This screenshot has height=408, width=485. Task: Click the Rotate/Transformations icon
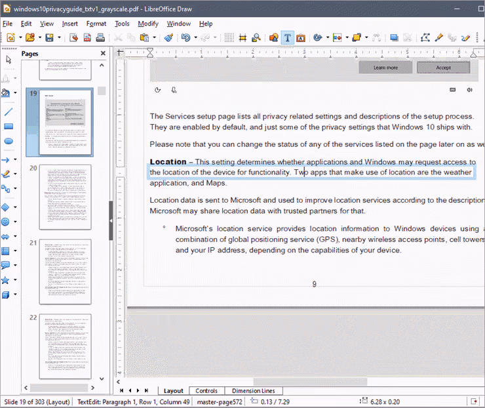318,38
